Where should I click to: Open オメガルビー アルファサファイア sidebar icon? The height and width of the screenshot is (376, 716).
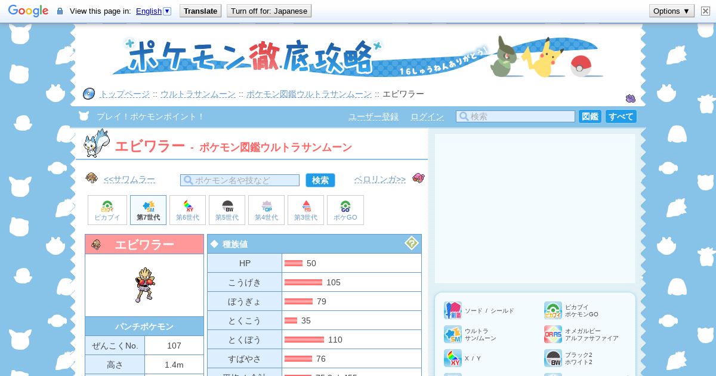pos(553,334)
